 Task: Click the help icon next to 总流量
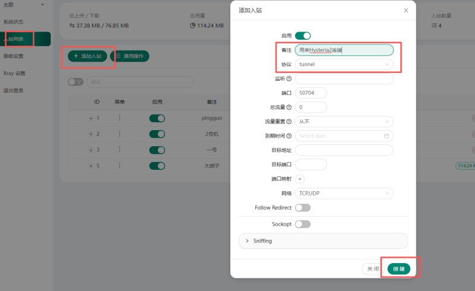coord(289,107)
